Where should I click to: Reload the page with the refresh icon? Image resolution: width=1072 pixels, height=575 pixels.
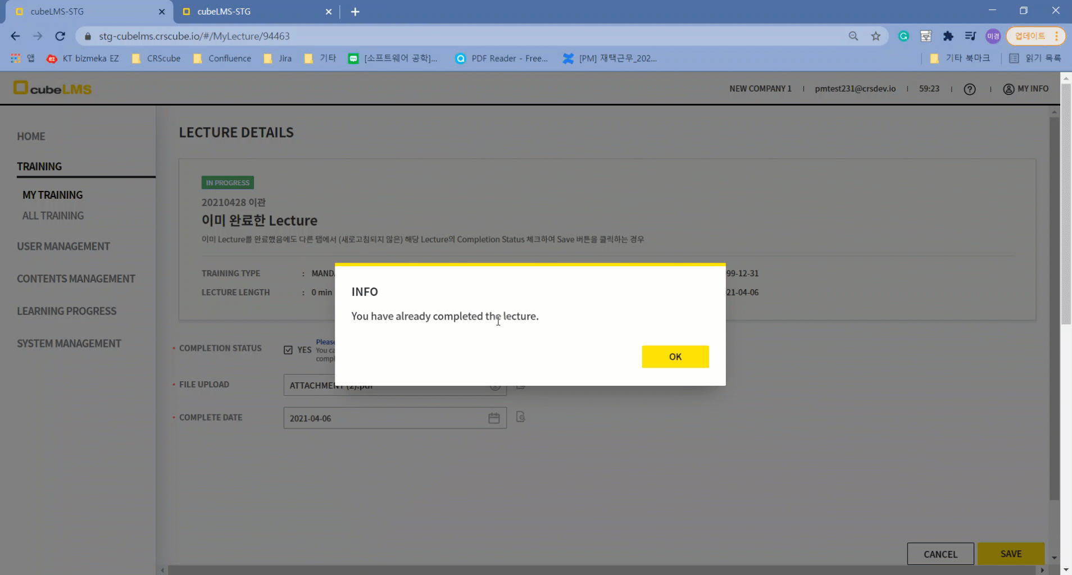coord(60,36)
